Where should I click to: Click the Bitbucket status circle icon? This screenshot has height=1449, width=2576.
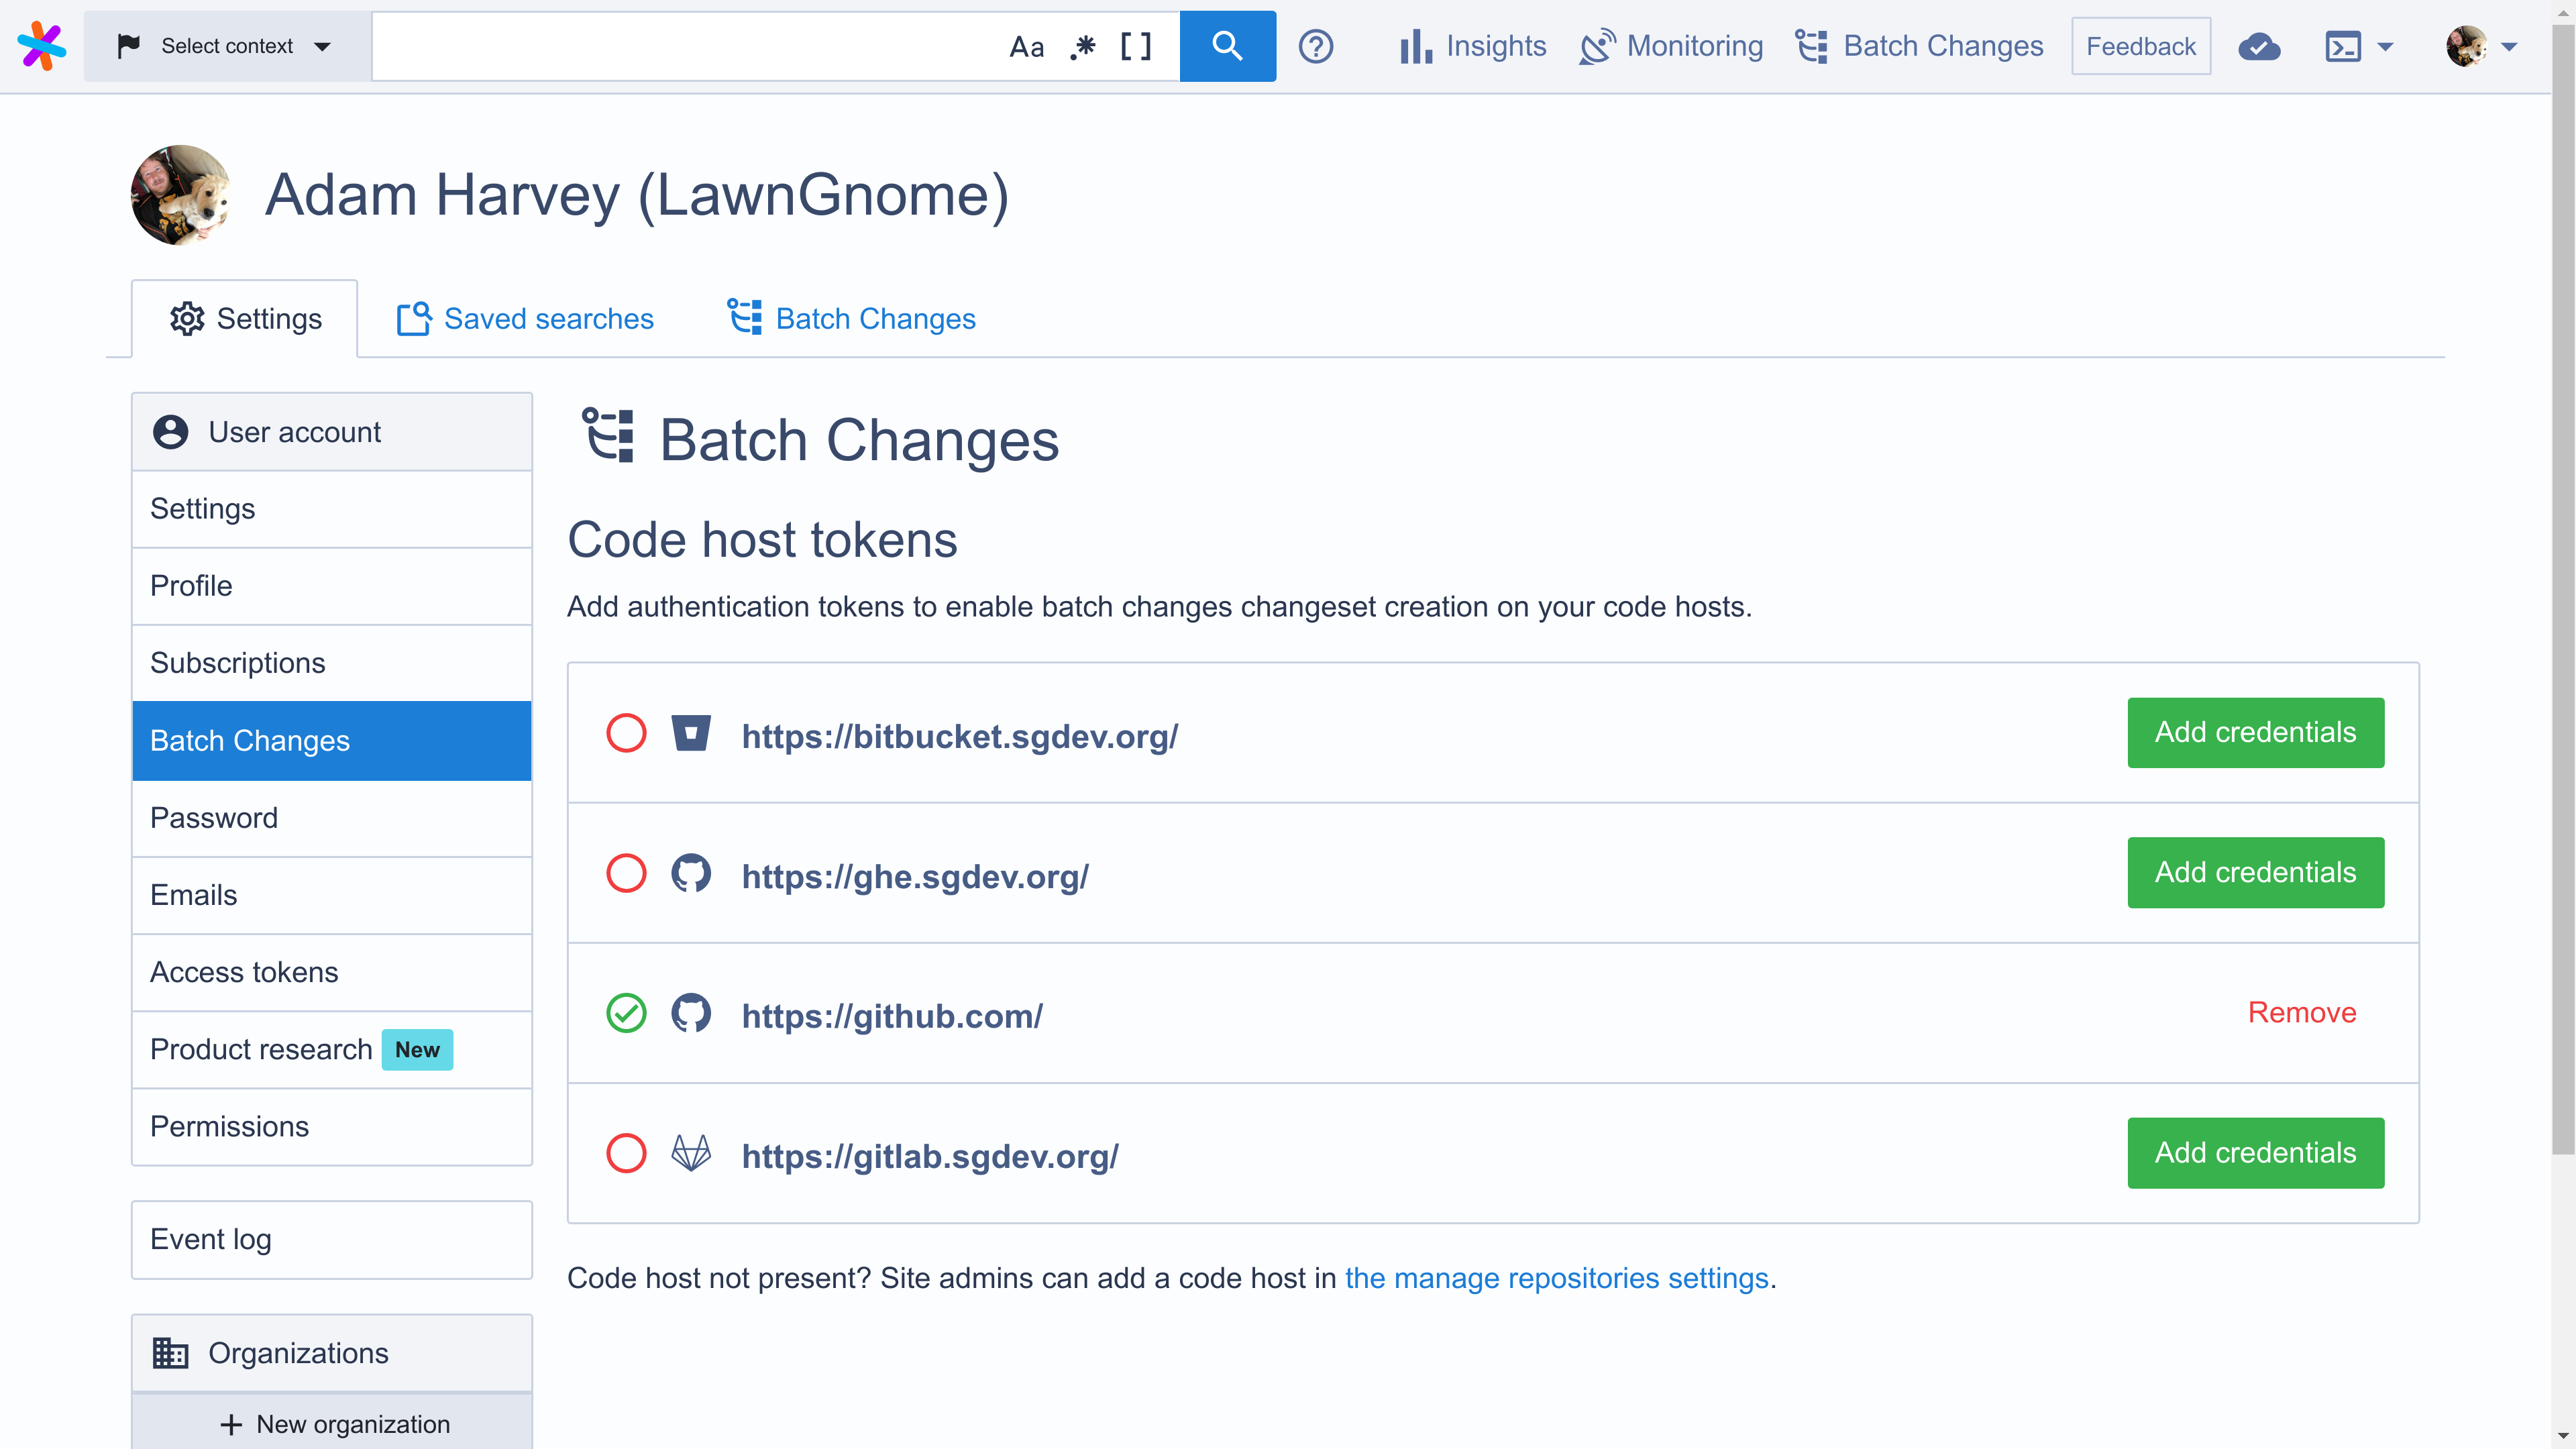pyautogui.click(x=626, y=733)
